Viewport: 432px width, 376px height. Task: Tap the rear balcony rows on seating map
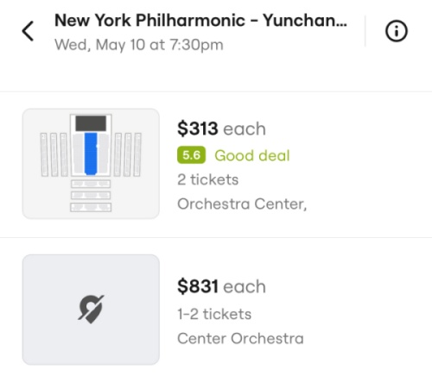(91, 196)
